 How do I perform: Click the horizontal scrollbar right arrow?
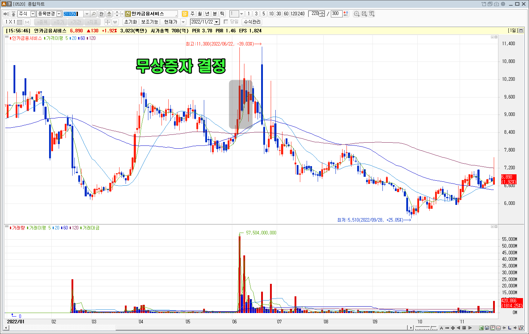(411, 328)
